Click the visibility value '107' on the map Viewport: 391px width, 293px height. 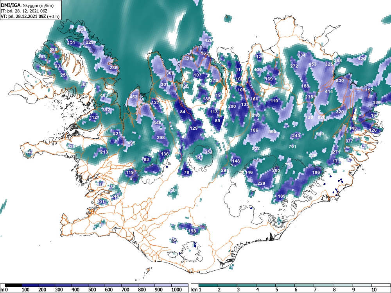tap(197, 75)
